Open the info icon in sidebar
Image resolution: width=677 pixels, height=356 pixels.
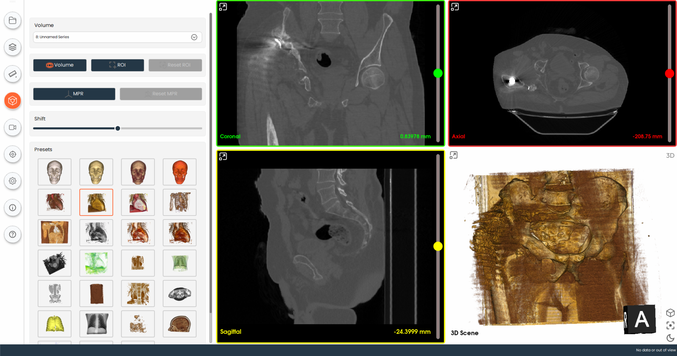(12, 207)
